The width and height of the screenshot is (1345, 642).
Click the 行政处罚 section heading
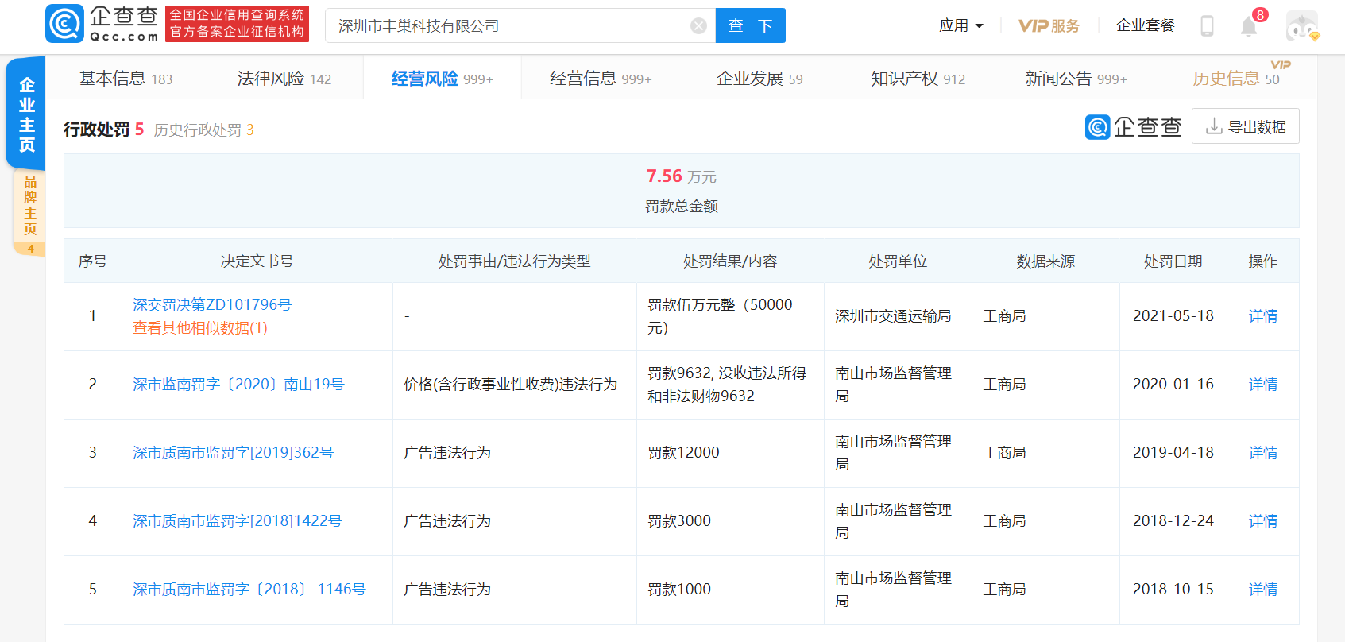[x=96, y=130]
